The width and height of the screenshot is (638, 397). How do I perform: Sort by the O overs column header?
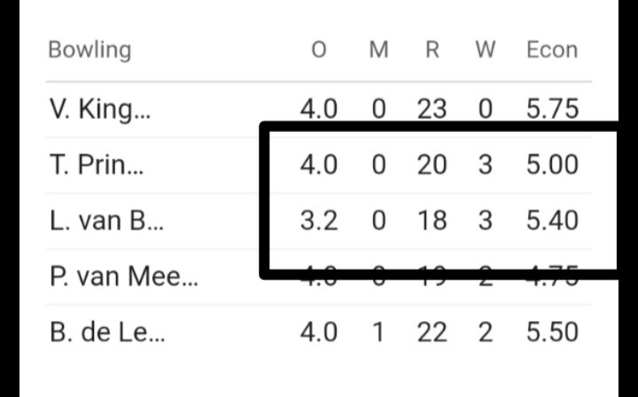coord(318,50)
